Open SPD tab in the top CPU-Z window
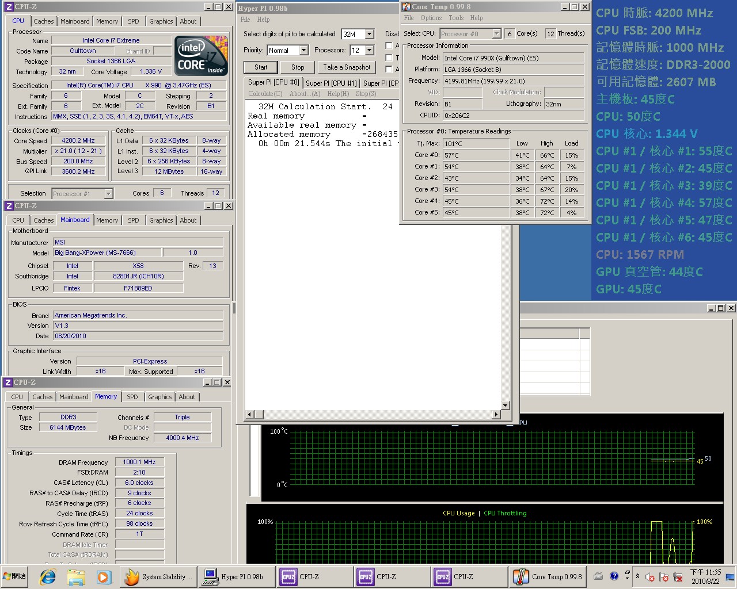The height and width of the screenshot is (589, 737). point(134,21)
